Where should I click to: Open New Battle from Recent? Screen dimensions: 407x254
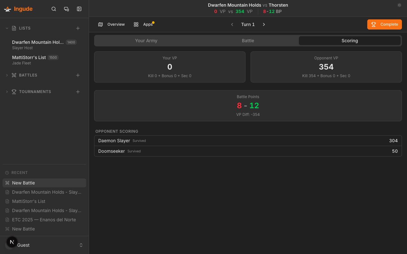pyautogui.click(x=24, y=183)
